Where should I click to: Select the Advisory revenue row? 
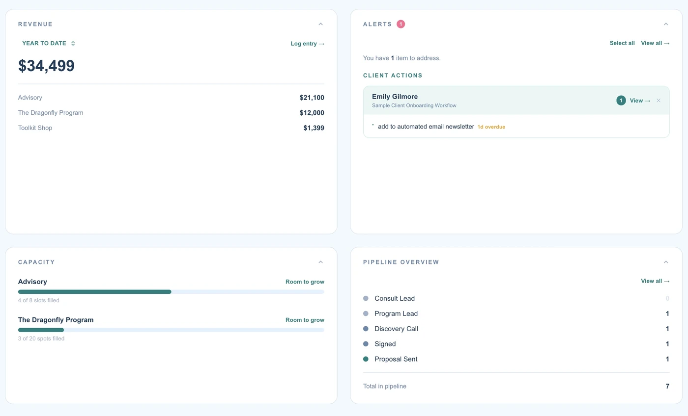coord(171,98)
